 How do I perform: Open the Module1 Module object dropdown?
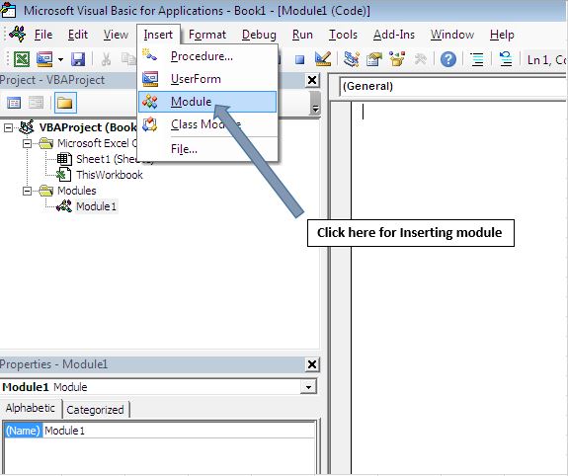tap(308, 387)
